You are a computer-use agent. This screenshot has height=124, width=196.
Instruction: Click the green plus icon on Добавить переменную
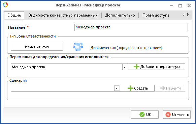point(136,67)
